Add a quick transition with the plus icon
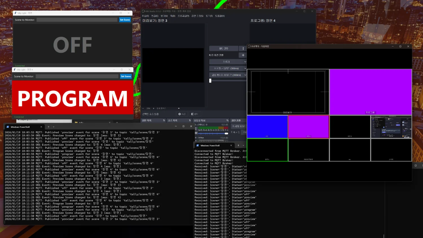 [x=243, y=55]
